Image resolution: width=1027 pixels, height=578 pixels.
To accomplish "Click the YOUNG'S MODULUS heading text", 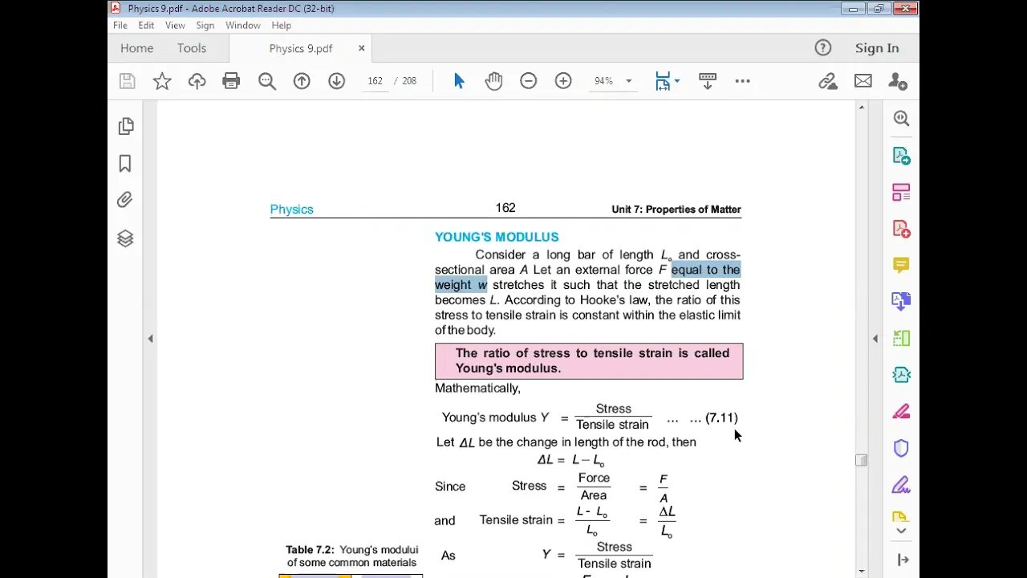I will 497,237.
